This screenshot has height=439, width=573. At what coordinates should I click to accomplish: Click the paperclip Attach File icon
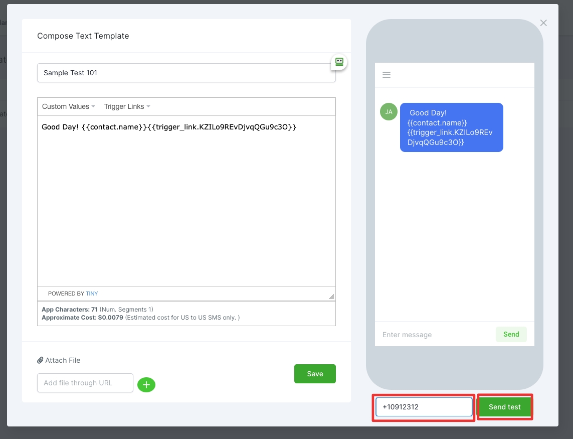40,360
